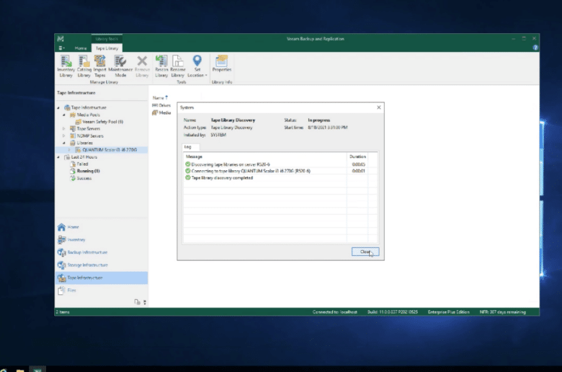
Task: Select the NDMP Servers tree item
Action: coord(86,136)
